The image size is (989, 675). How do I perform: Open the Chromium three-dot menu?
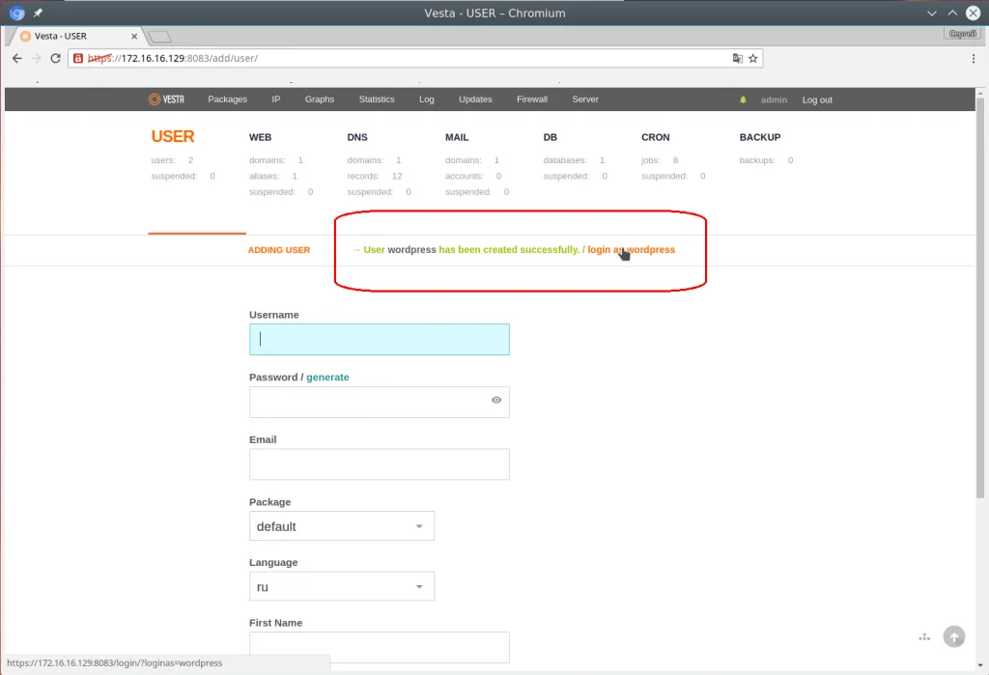tap(974, 58)
